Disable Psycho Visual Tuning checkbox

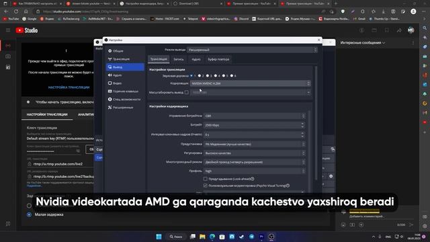click(206, 186)
